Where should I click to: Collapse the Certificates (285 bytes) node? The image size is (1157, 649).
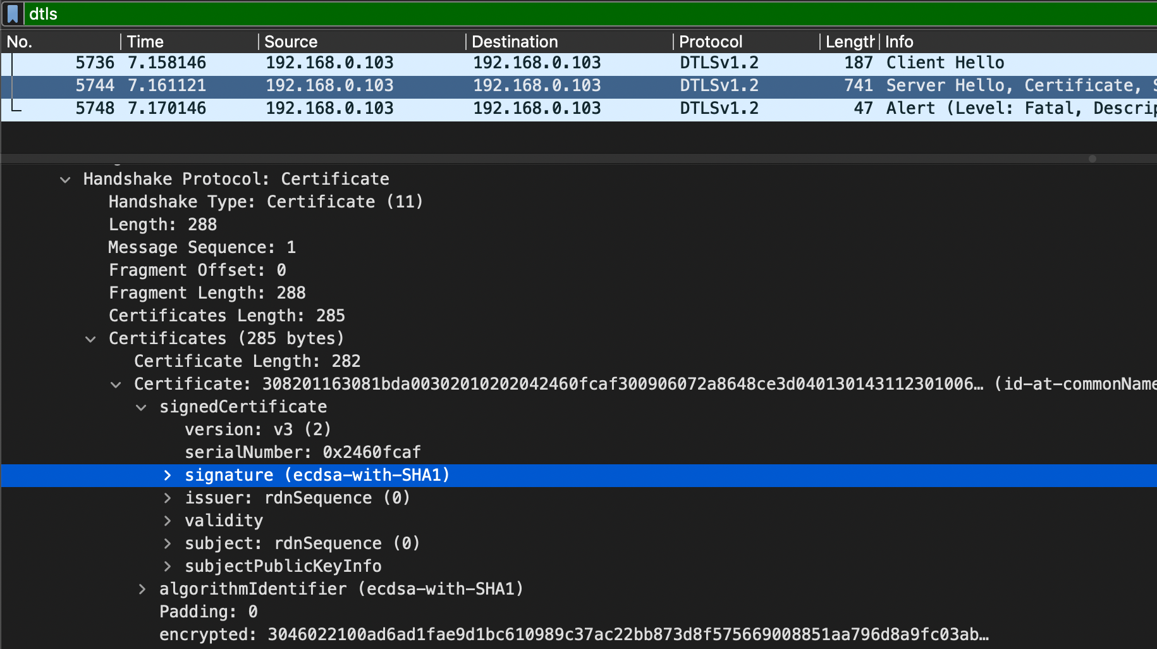click(x=90, y=339)
